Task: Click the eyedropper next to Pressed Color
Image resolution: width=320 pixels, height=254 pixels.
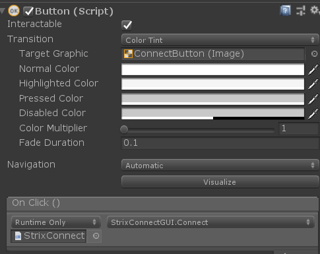Action: click(x=313, y=99)
